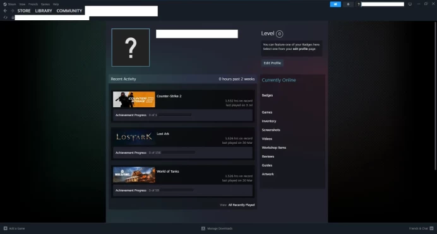This screenshot has width=437, height=234.
Task: Switch to the STORE tab
Action: tap(24, 11)
